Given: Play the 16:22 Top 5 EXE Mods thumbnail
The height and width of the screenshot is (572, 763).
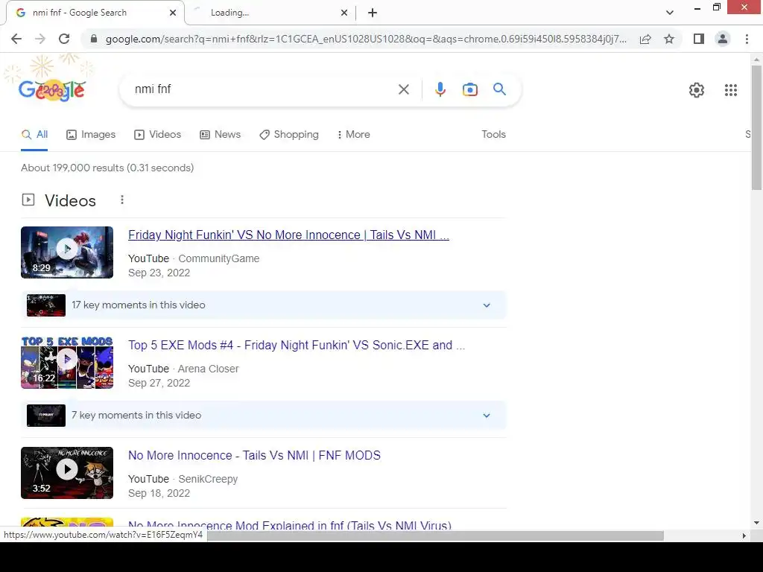Looking at the screenshot, I should coord(67,363).
